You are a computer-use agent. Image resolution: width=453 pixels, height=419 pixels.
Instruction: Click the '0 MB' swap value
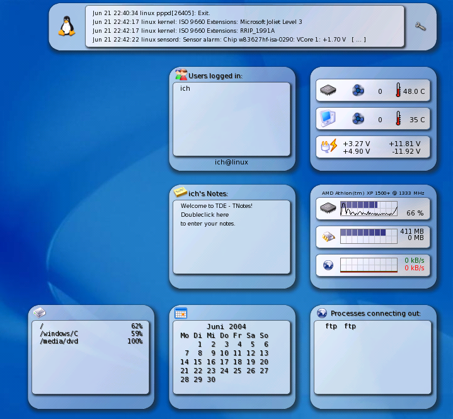[416, 238]
